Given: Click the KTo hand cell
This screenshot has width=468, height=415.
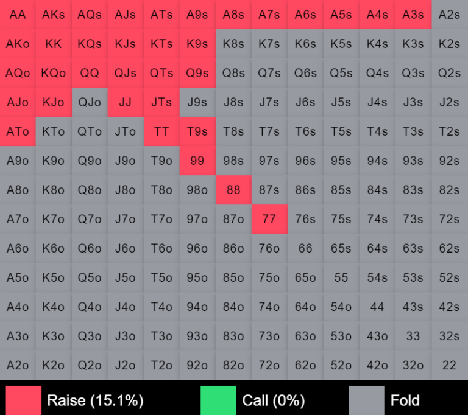Looking at the screenshot, I should pyautogui.click(x=54, y=131).
